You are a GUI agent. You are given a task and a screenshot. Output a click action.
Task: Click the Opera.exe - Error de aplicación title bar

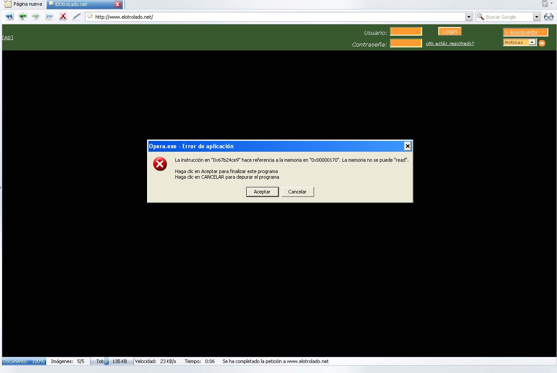click(x=280, y=146)
